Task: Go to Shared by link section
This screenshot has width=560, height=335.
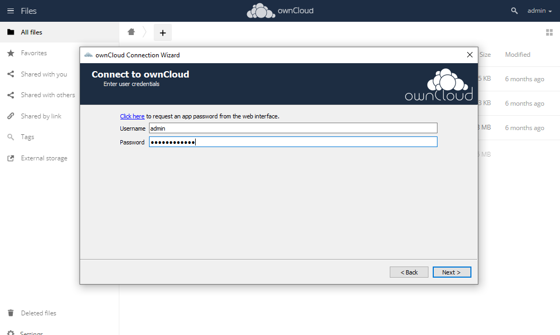Action: pyautogui.click(x=41, y=116)
